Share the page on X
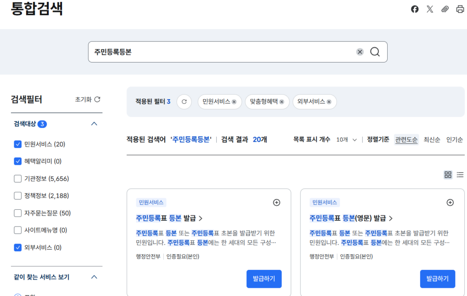Screen dimensions: 467x296 pyautogui.click(x=430, y=9)
